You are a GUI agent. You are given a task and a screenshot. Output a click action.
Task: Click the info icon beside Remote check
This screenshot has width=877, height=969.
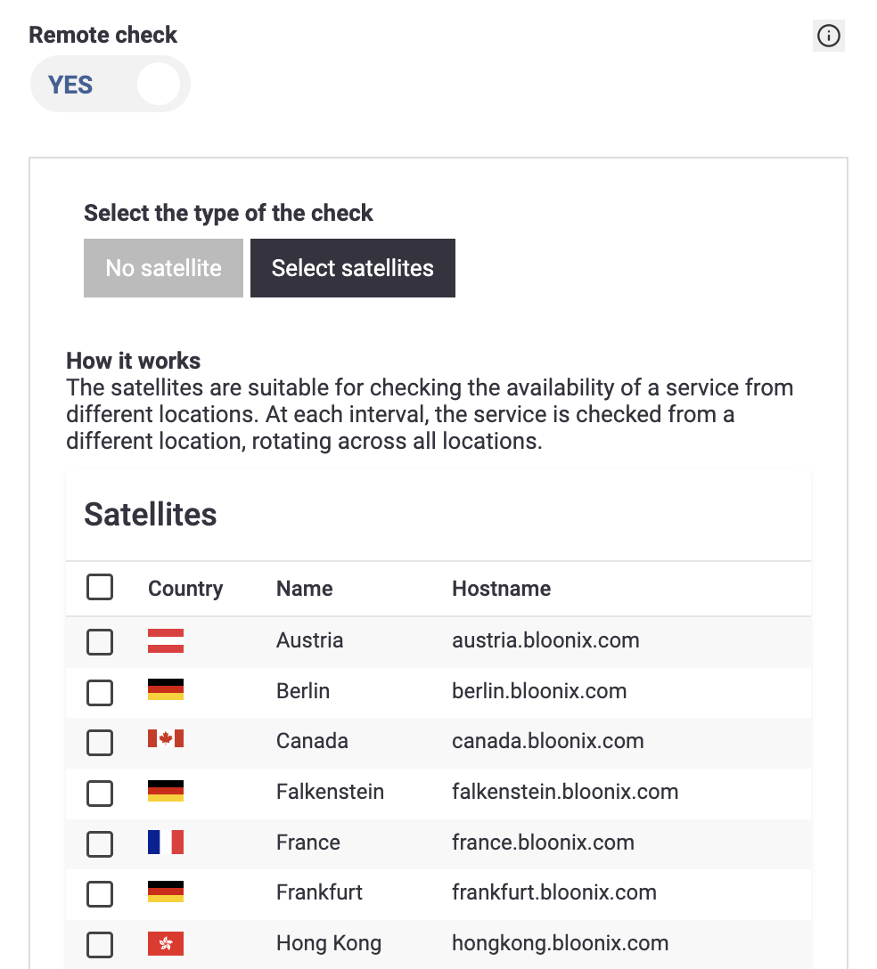click(828, 36)
